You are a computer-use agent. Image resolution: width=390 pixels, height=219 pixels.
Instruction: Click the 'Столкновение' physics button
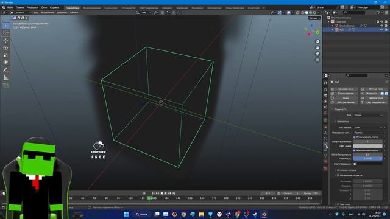tap(344, 94)
